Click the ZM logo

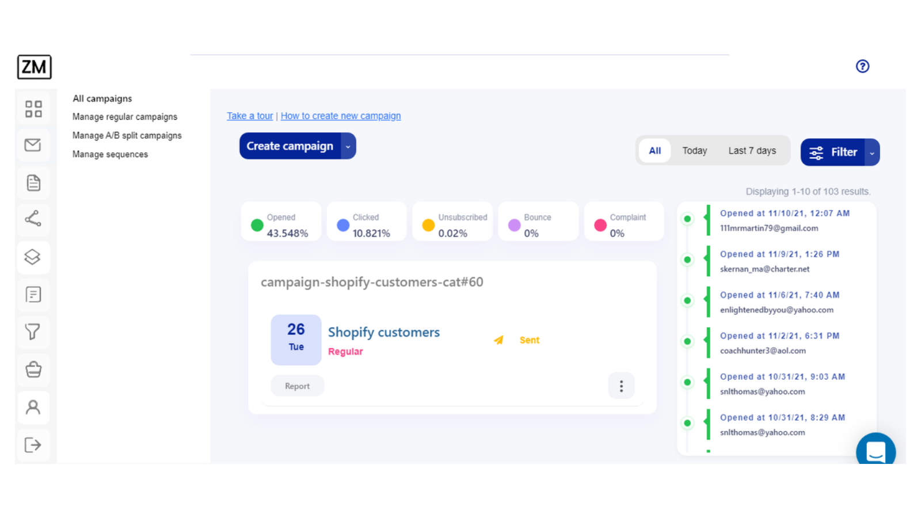coord(34,67)
